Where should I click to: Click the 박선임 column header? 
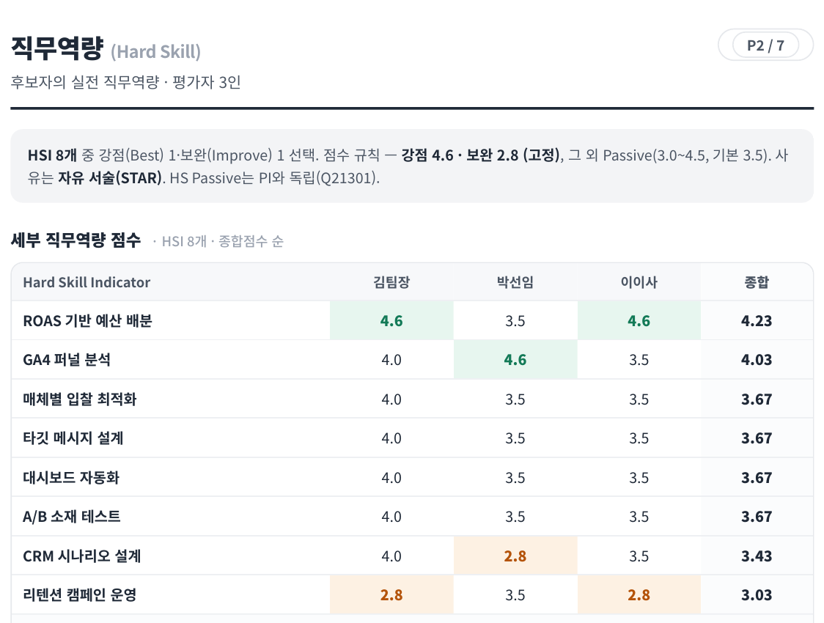click(x=515, y=283)
